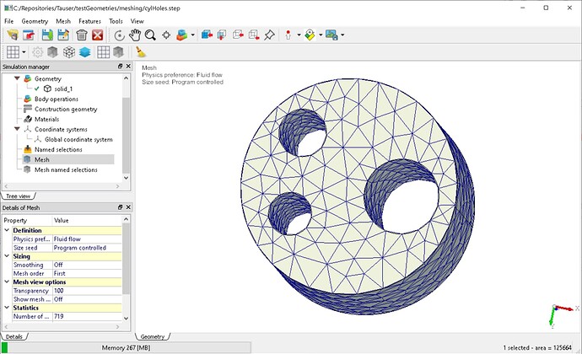The height and width of the screenshot is (354, 582).
Task: Toggle the green checkmark beside solid_1
Action: [x=36, y=88]
